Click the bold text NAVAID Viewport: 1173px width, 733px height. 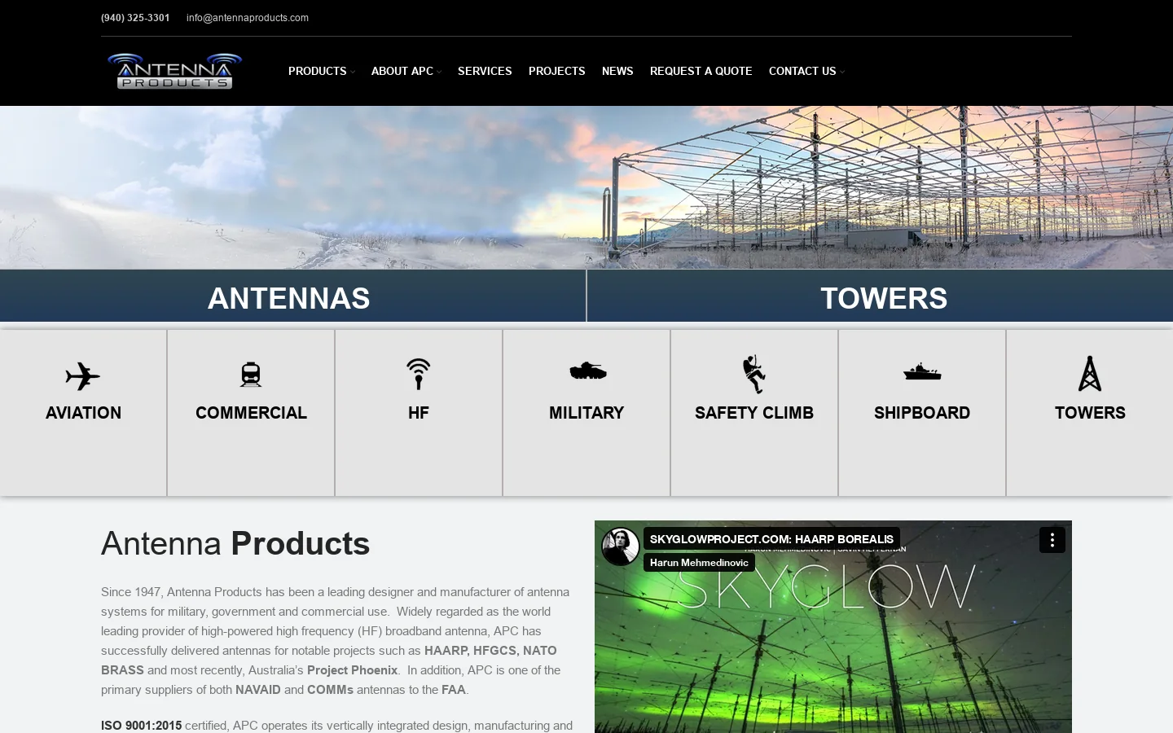point(257,690)
